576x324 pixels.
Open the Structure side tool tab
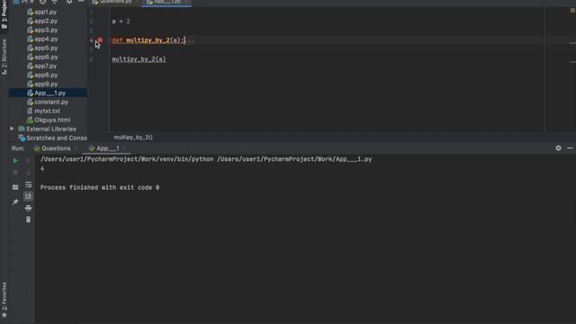click(x=4, y=57)
